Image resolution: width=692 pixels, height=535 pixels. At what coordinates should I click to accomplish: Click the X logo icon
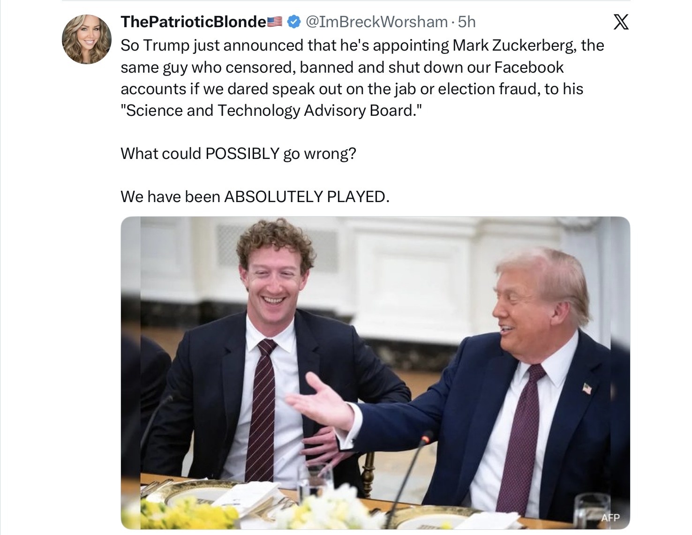[x=621, y=22]
